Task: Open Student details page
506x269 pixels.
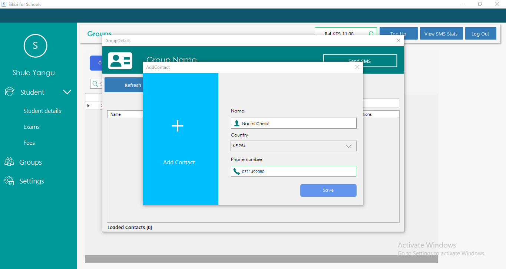Action: point(42,111)
